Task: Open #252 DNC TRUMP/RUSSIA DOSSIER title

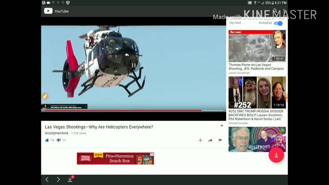Action: click(x=256, y=115)
